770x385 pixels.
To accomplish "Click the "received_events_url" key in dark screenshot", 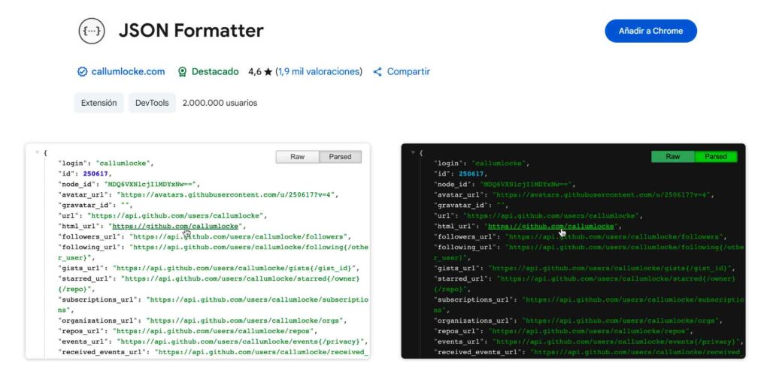I will [x=477, y=352].
